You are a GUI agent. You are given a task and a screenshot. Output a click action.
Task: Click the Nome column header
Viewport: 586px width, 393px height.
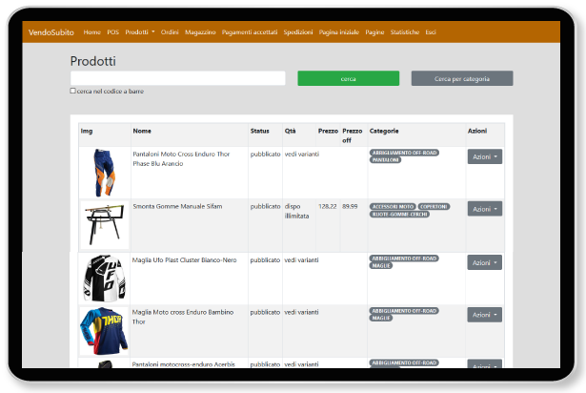pos(142,131)
